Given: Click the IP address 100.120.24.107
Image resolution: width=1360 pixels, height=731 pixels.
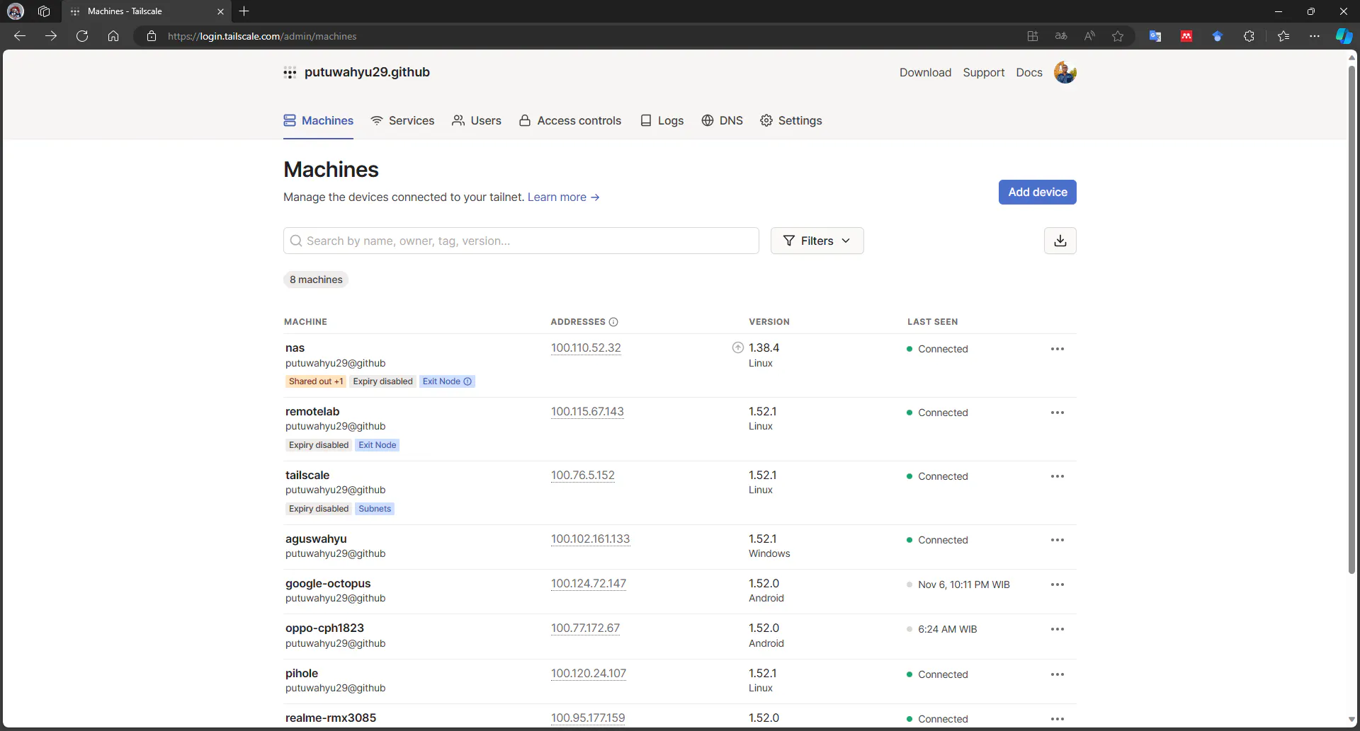Looking at the screenshot, I should (589, 674).
